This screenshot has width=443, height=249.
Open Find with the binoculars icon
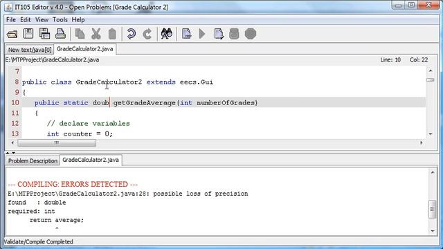coord(167,34)
